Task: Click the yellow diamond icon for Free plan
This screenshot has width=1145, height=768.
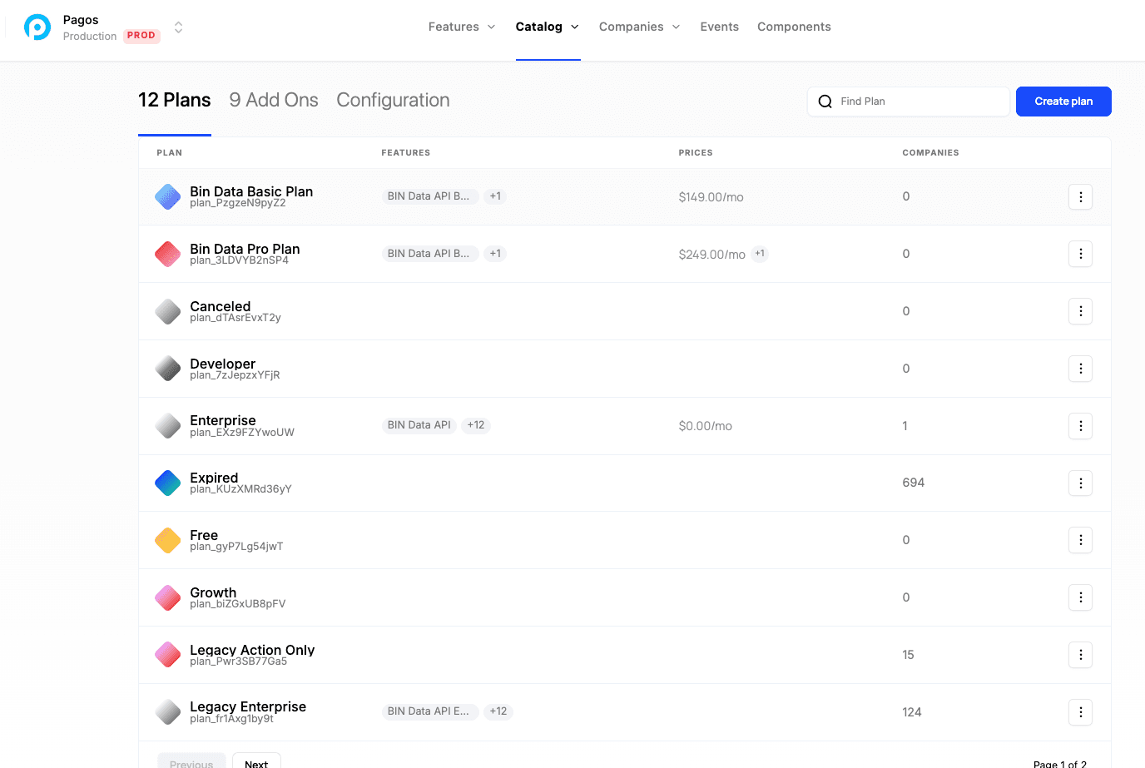Action: click(168, 540)
